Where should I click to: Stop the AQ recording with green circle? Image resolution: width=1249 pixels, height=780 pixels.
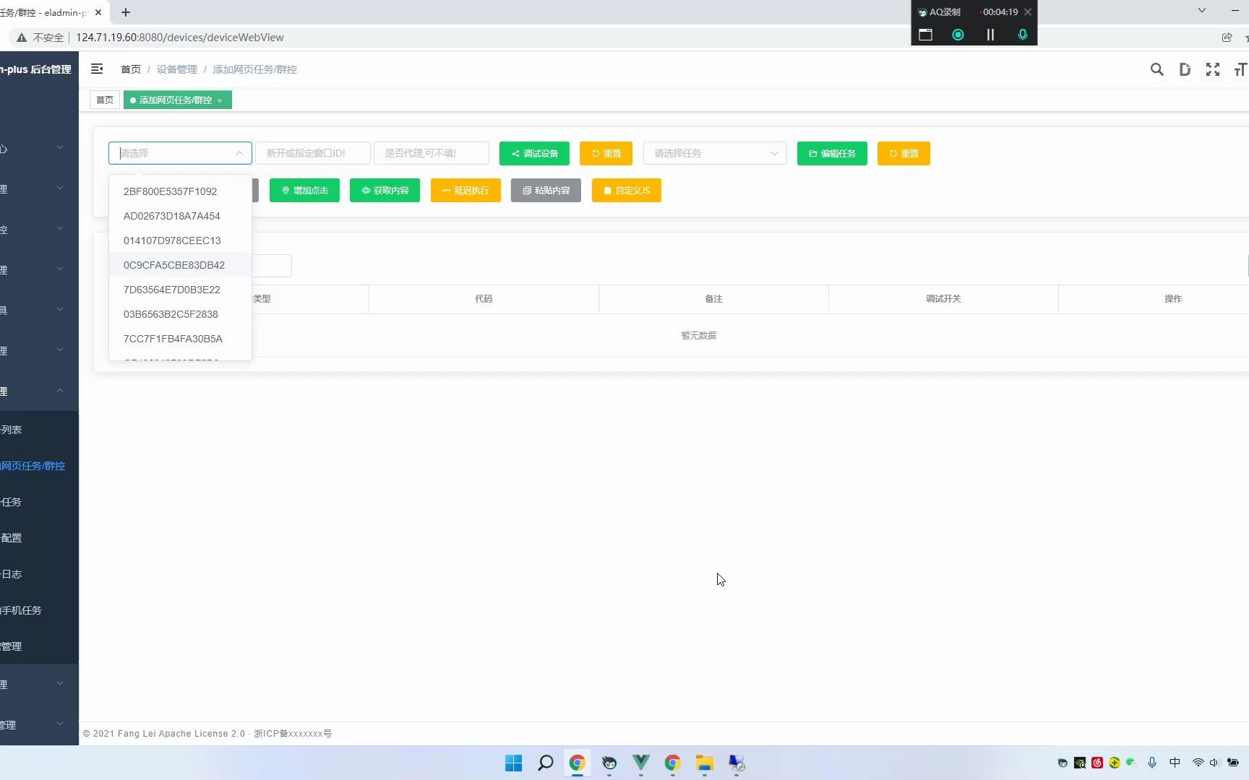(x=958, y=35)
